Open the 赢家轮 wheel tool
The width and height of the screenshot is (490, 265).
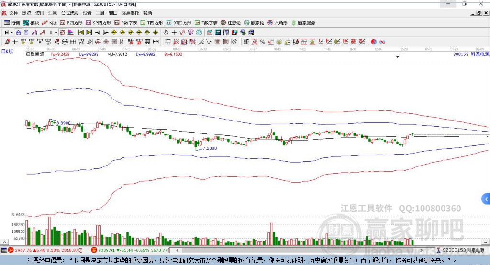pyautogui.click(x=254, y=23)
